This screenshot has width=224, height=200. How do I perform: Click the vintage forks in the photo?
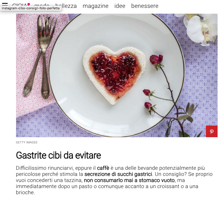tap(40, 57)
